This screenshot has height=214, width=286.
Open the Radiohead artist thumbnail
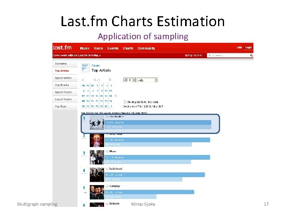point(97,175)
